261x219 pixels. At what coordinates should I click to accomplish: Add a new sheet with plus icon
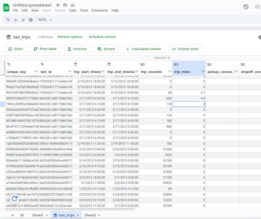(x=13, y=215)
